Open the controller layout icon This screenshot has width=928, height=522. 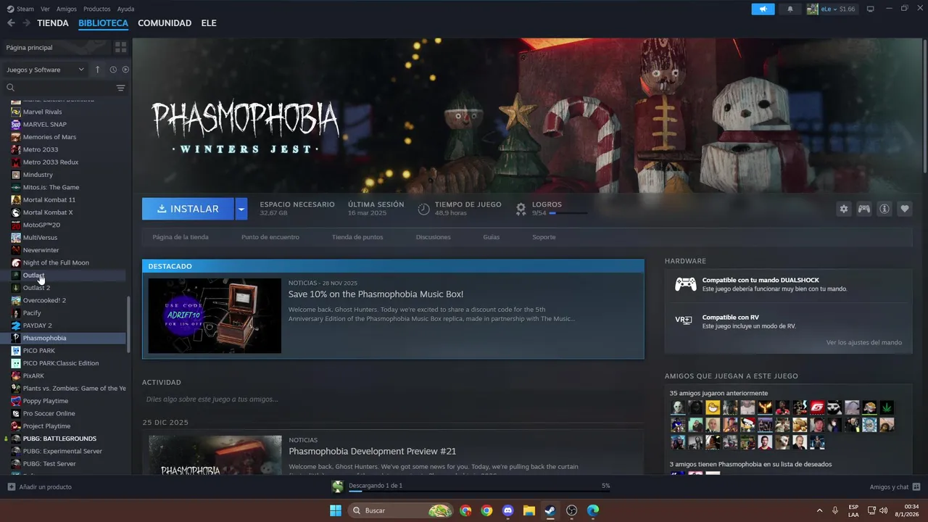click(x=863, y=209)
